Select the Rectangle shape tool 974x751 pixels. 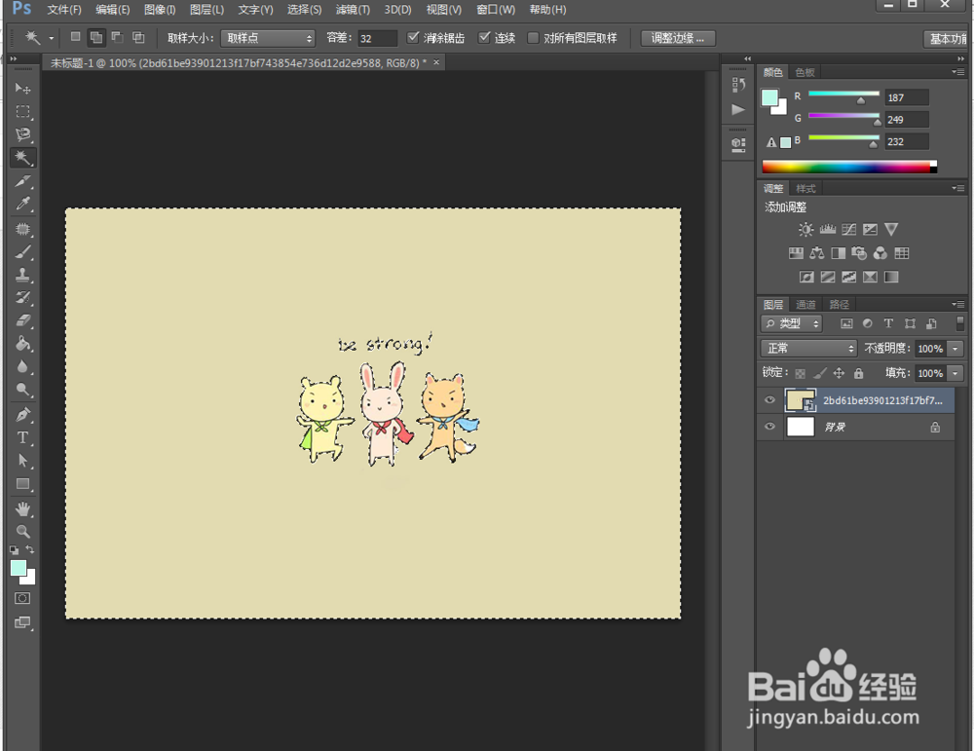click(22, 484)
